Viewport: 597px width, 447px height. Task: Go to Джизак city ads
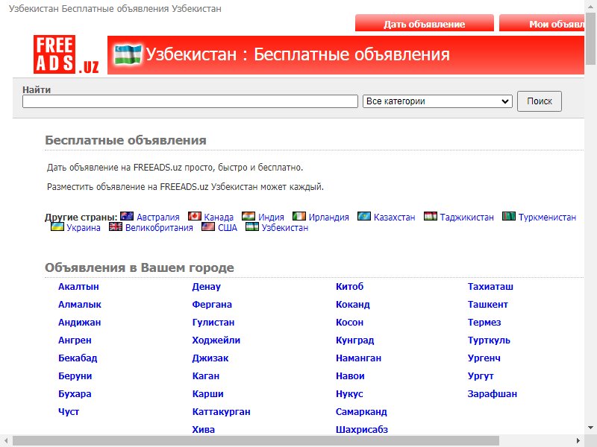210,358
